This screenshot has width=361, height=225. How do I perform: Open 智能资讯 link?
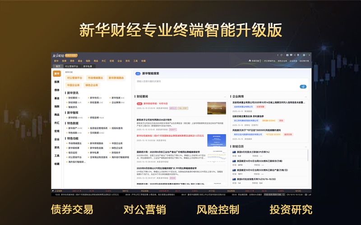coord(73,107)
